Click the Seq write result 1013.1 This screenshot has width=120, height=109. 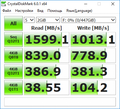(93, 40)
